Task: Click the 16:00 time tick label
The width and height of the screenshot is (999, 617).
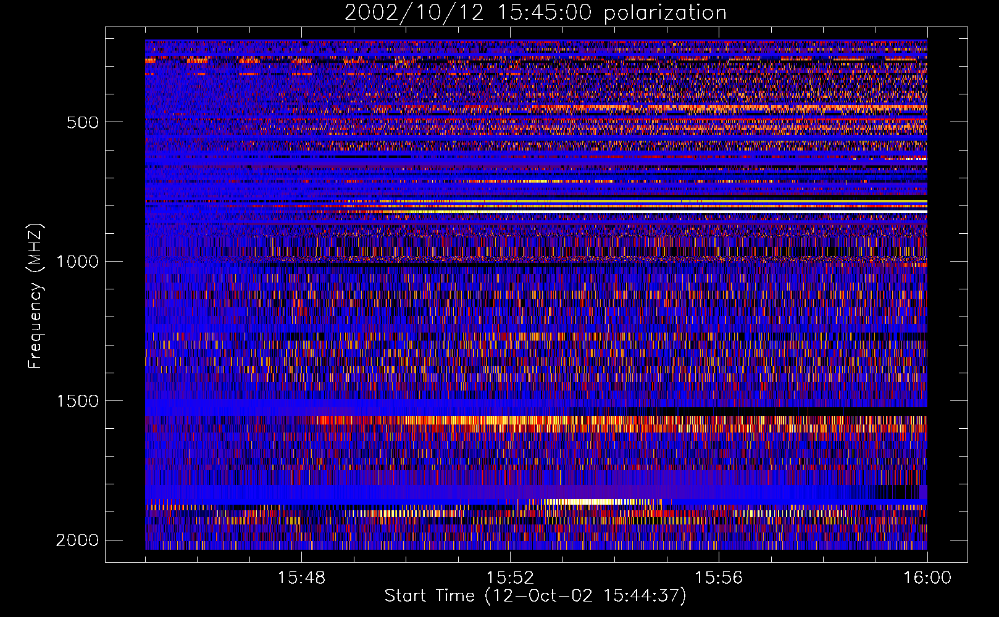Action: coord(927,578)
